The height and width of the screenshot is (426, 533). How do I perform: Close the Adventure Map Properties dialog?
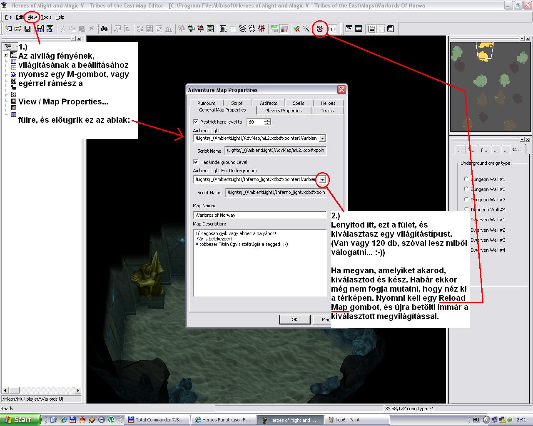pos(341,90)
